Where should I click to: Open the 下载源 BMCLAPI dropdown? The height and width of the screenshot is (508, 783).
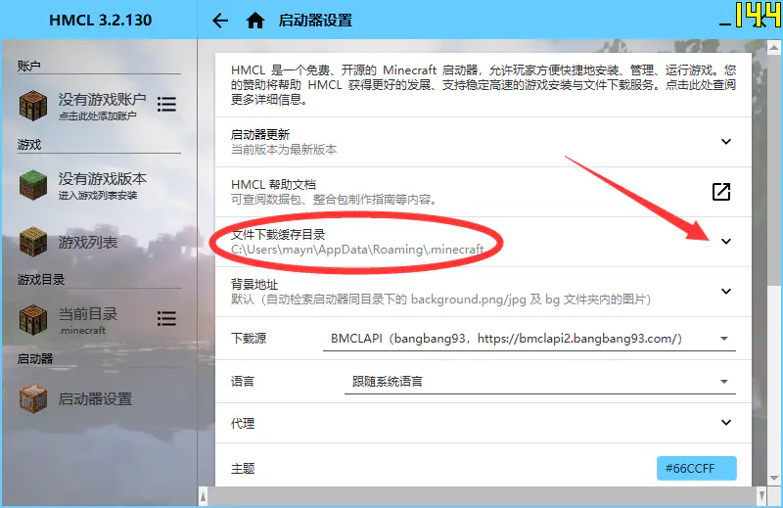click(530, 339)
